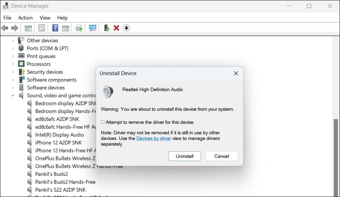Expand the Other devices node
This screenshot has height=197, width=340.
(13, 41)
